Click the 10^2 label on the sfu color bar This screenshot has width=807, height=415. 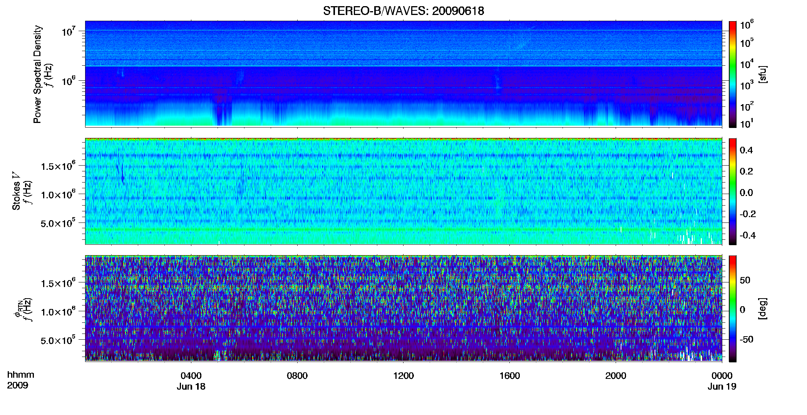pos(747,106)
